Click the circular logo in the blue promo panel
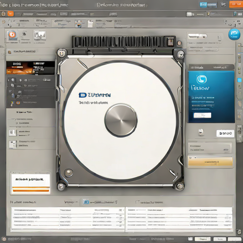The height and width of the screenshot is (243, 243). [202, 79]
